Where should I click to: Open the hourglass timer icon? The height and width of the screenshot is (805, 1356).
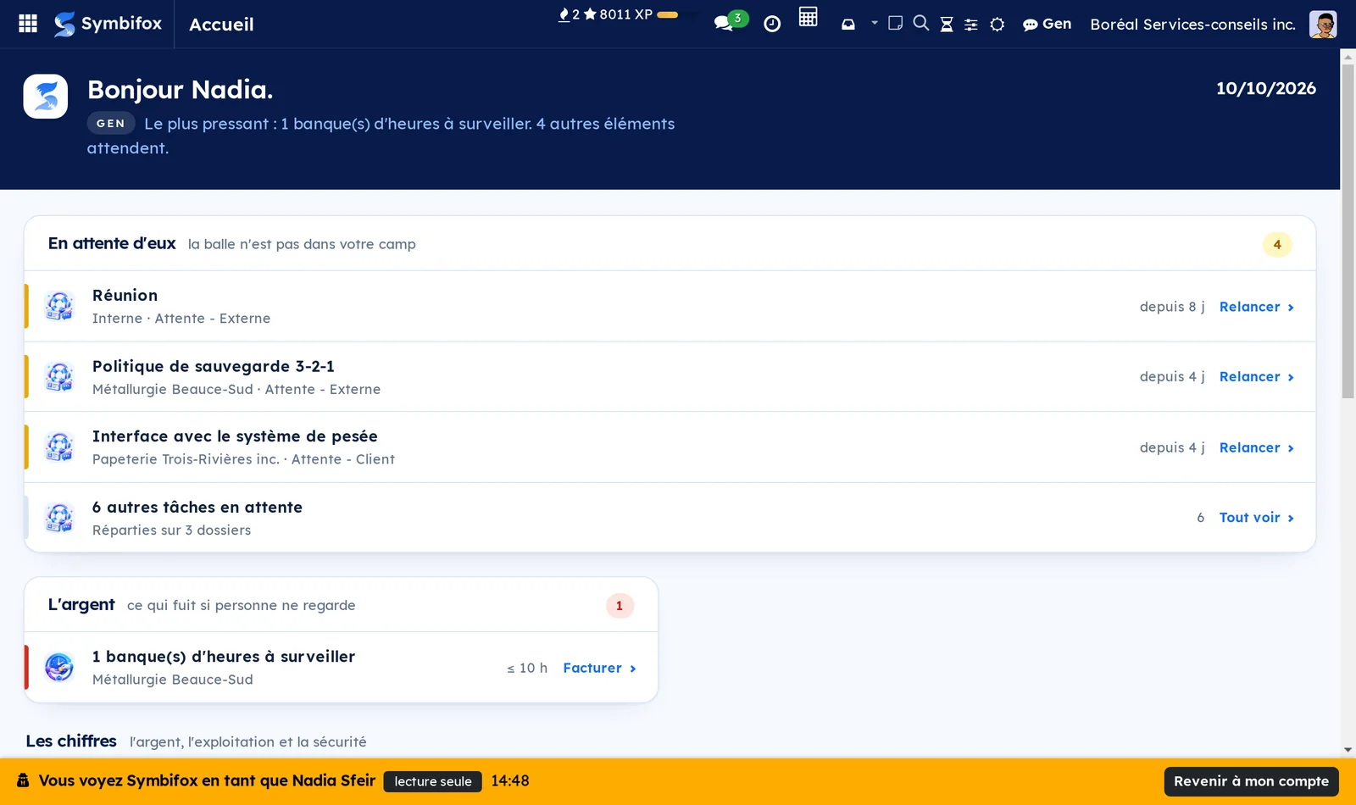(x=947, y=25)
